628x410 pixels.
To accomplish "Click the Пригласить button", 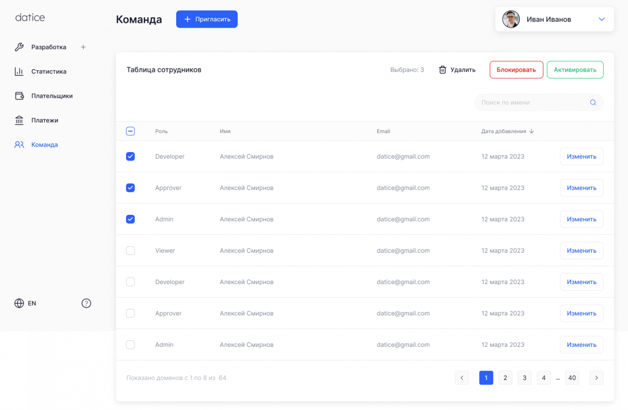I will [207, 19].
